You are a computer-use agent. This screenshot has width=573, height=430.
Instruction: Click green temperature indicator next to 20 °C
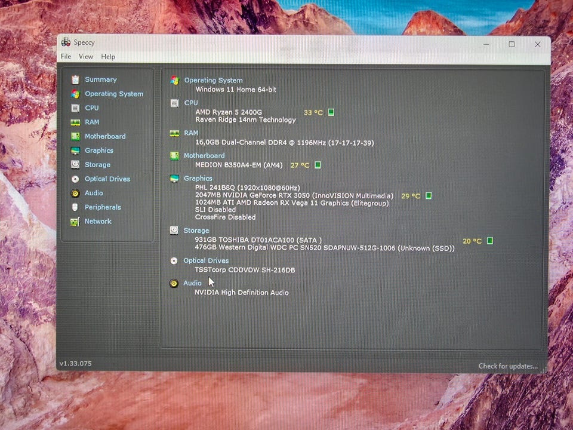[x=490, y=241]
